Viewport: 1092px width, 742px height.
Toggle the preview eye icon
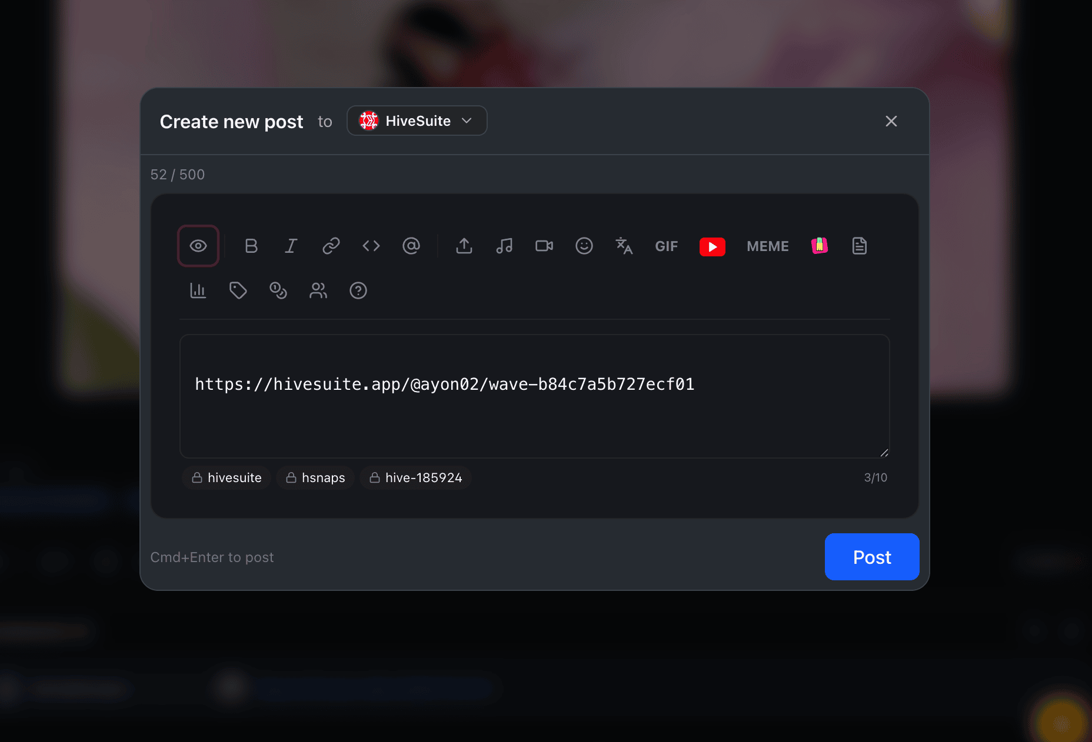pos(198,246)
